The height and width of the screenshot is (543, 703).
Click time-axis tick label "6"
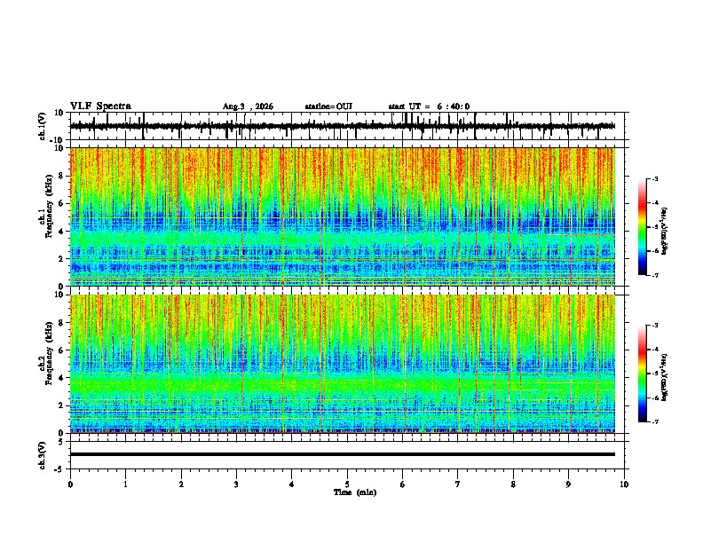[403, 484]
